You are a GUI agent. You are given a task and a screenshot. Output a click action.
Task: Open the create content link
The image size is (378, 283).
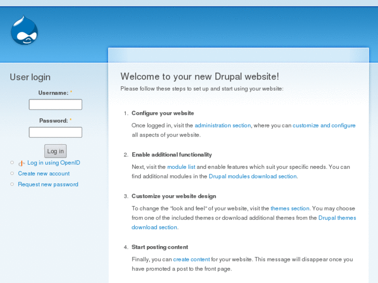[191, 260]
